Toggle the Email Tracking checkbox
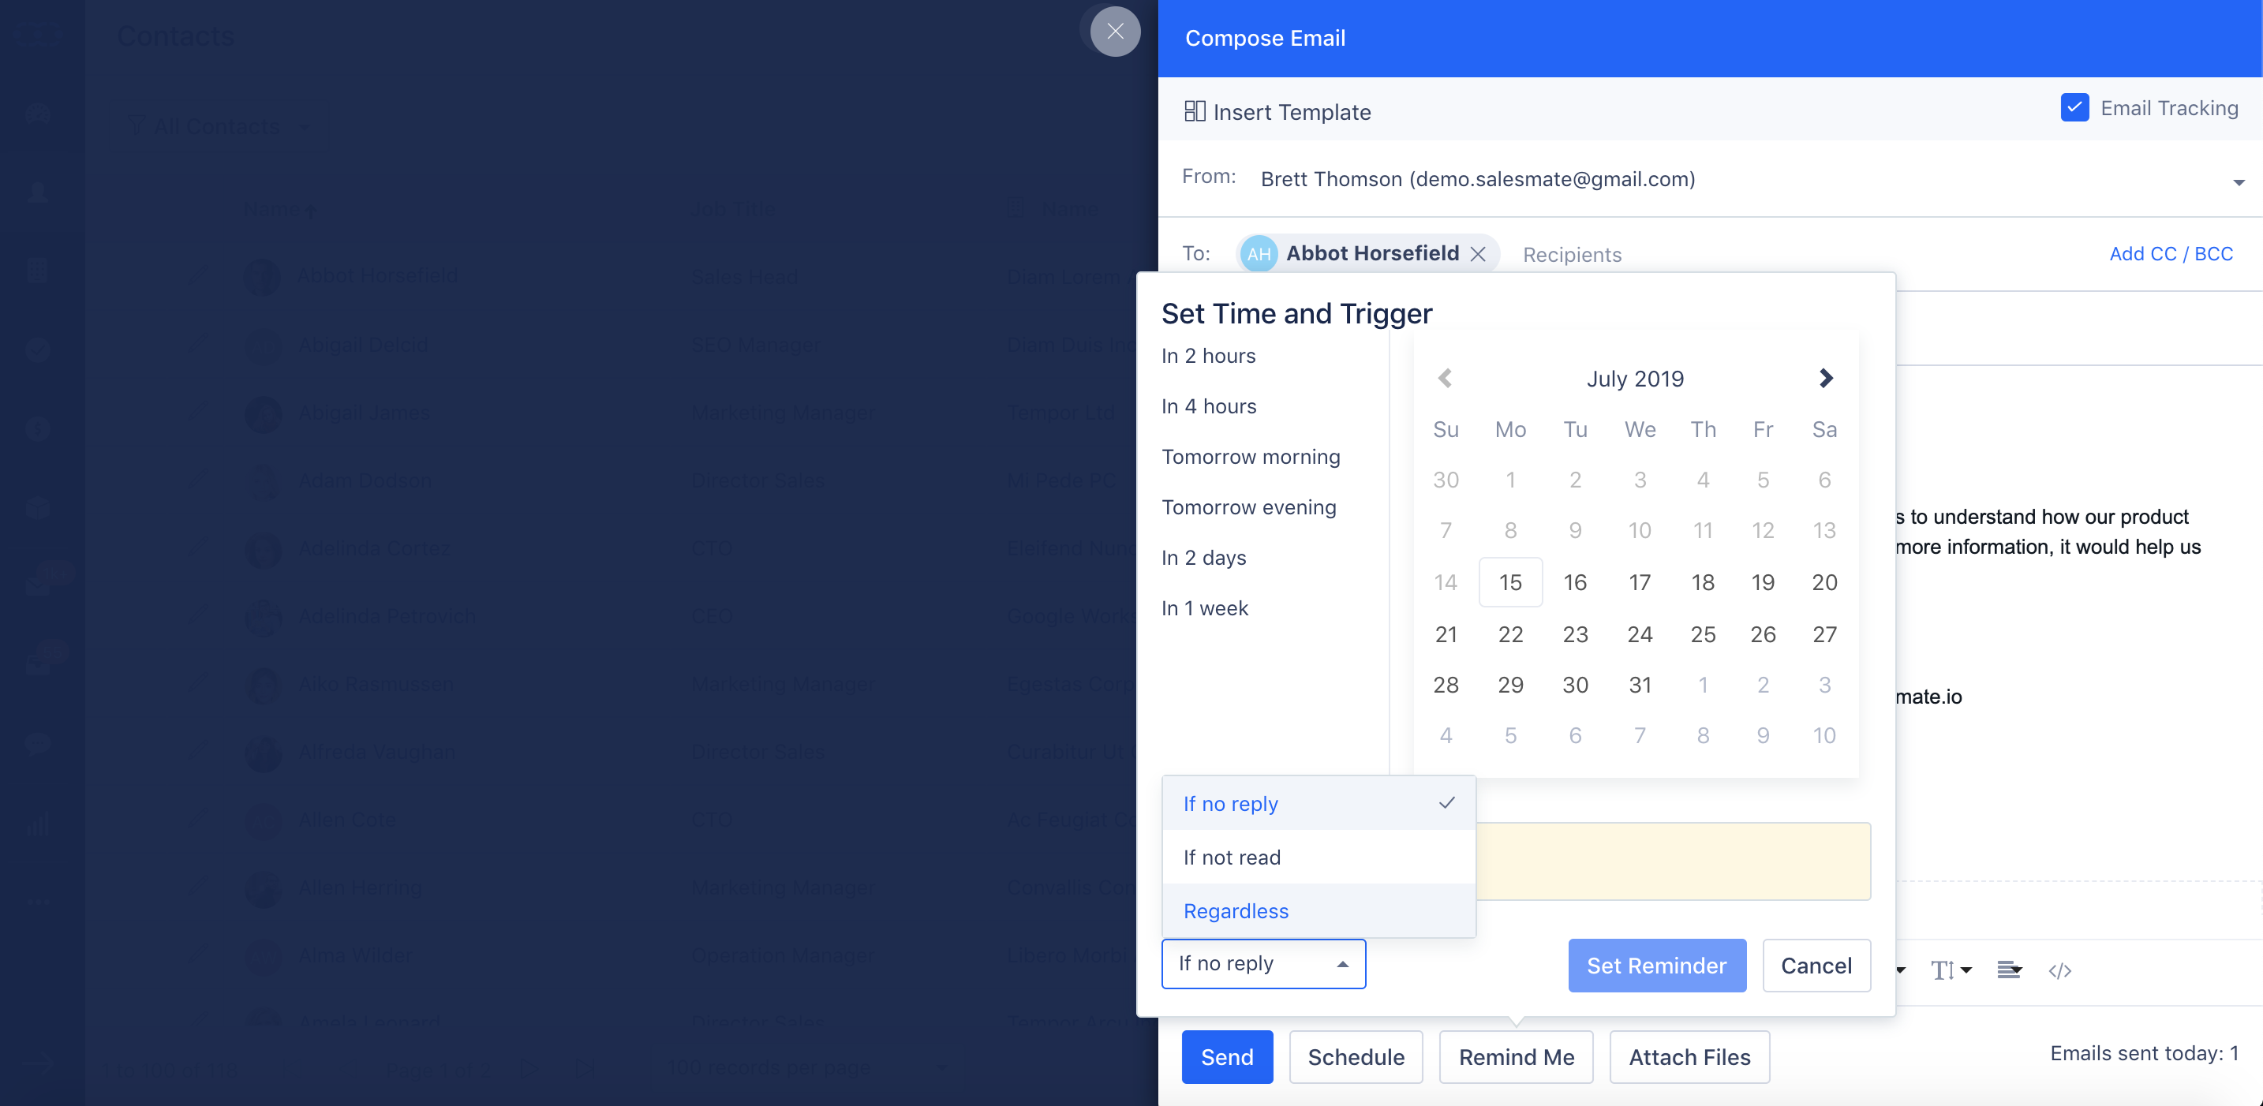Image resolution: width=2263 pixels, height=1106 pixels. tap(2074, 107)
